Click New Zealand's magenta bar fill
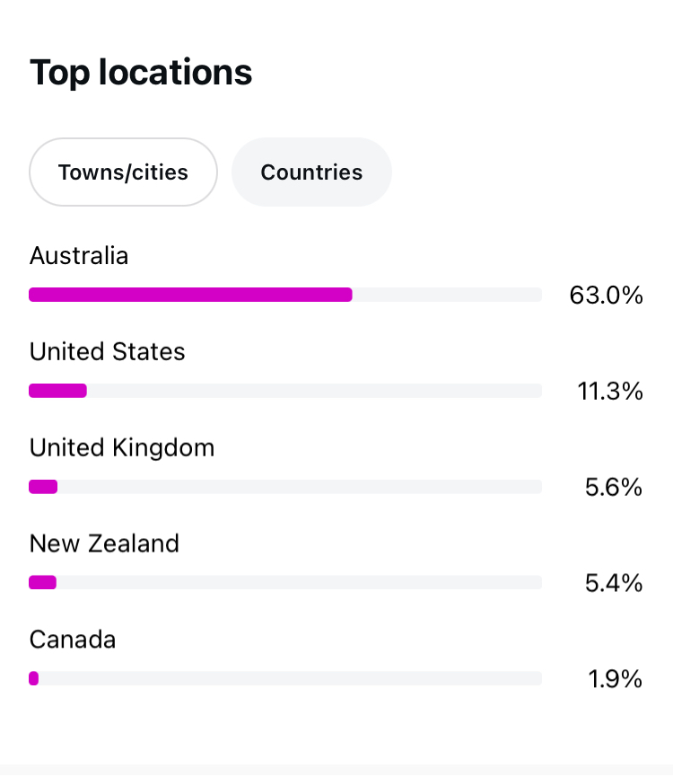The width and height of the screenshot is (673, 777). tap(42, 583)
